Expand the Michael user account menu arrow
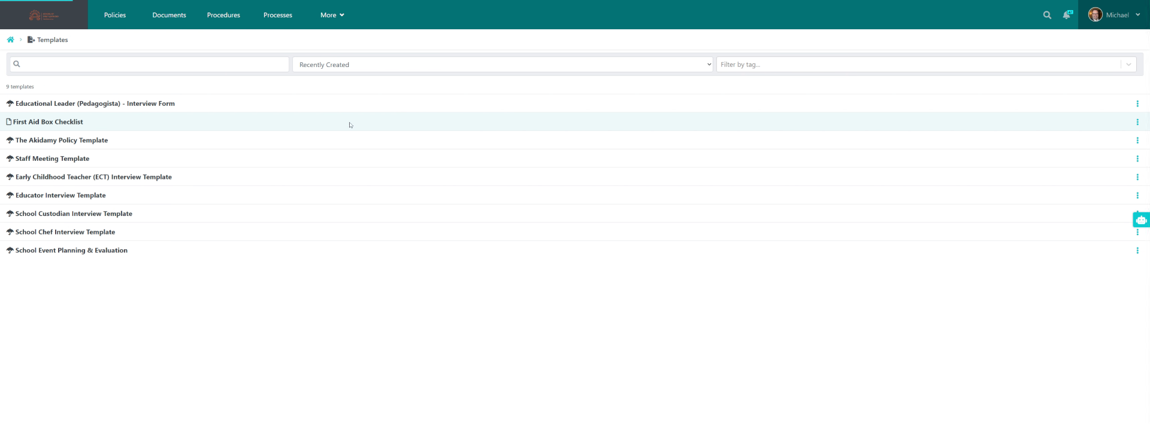 tap(1137, 15)
